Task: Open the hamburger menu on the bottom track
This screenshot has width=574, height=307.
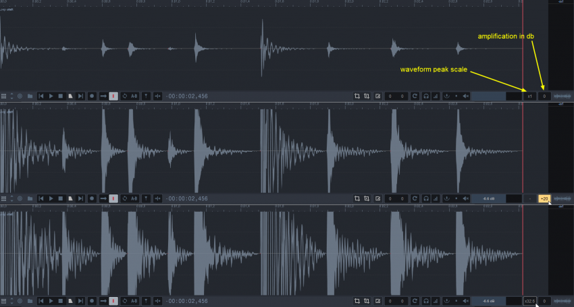Action: (4, 301)
